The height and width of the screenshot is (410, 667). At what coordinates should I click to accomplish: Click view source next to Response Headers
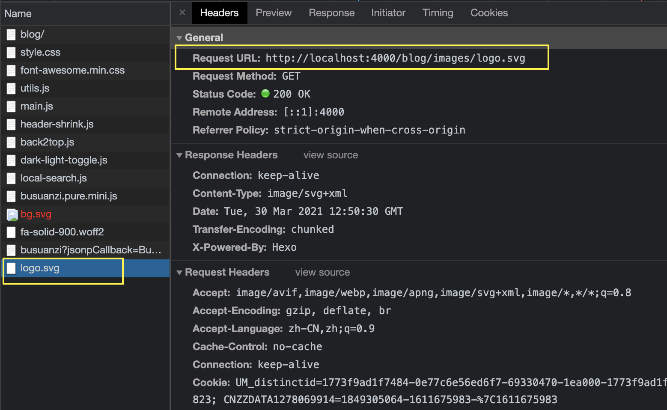pos(330,155)
